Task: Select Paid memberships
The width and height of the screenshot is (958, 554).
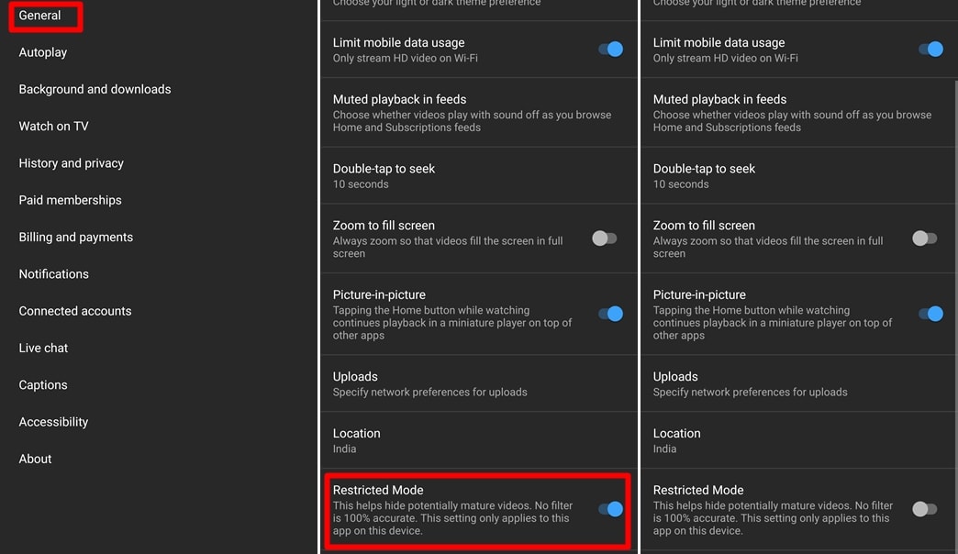Action: (70, 199)
